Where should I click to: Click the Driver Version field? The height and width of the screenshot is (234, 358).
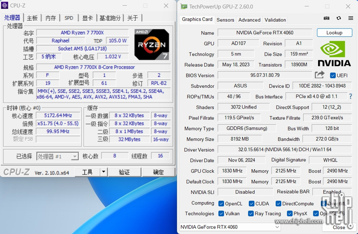[285, 149]
